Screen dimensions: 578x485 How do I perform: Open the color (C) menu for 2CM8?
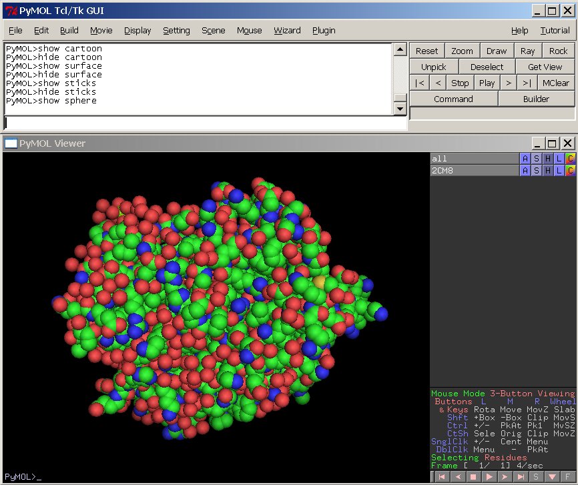click(570, 171)
